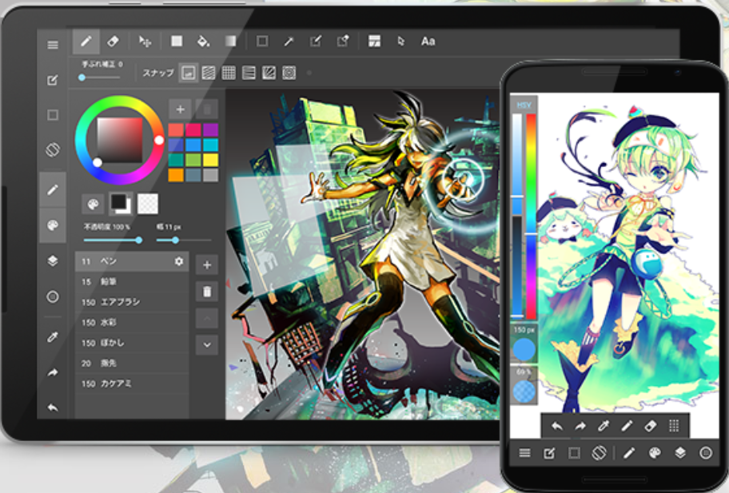729x493 pixels.
Task: Select the エアブラシ brush from the list
Action: tap(121, 302)
